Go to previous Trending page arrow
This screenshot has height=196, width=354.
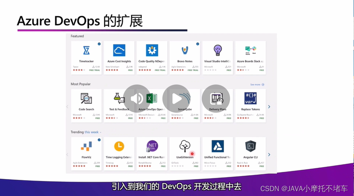(67, 154)
